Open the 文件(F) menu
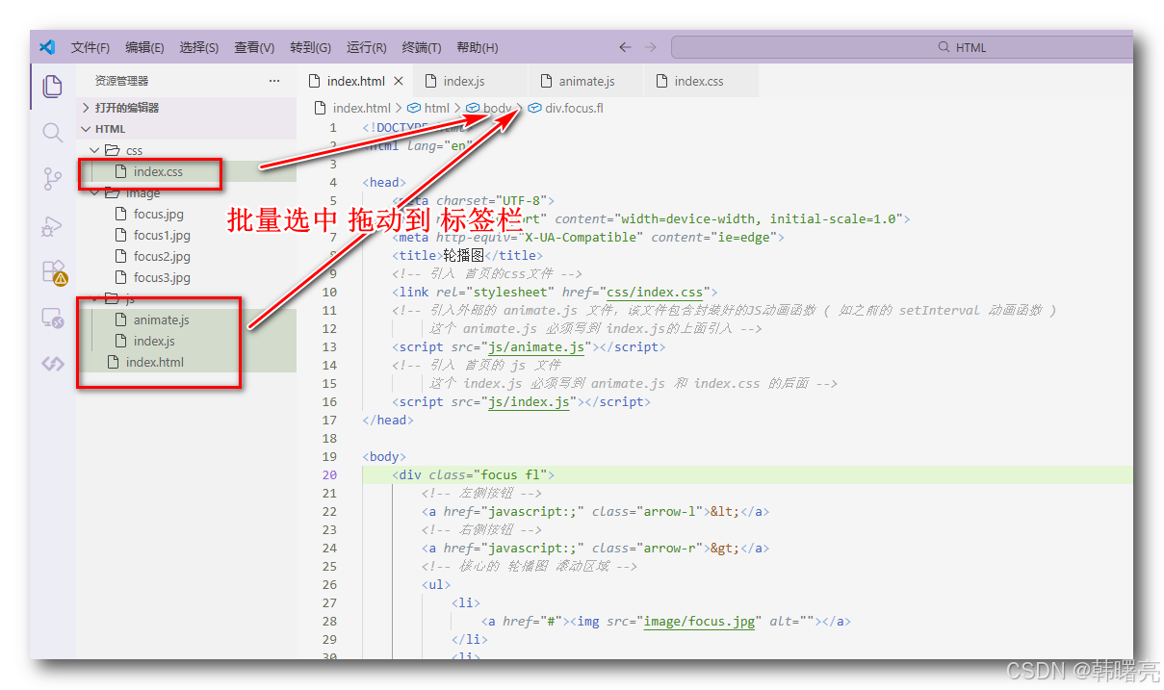 (91, 47)
